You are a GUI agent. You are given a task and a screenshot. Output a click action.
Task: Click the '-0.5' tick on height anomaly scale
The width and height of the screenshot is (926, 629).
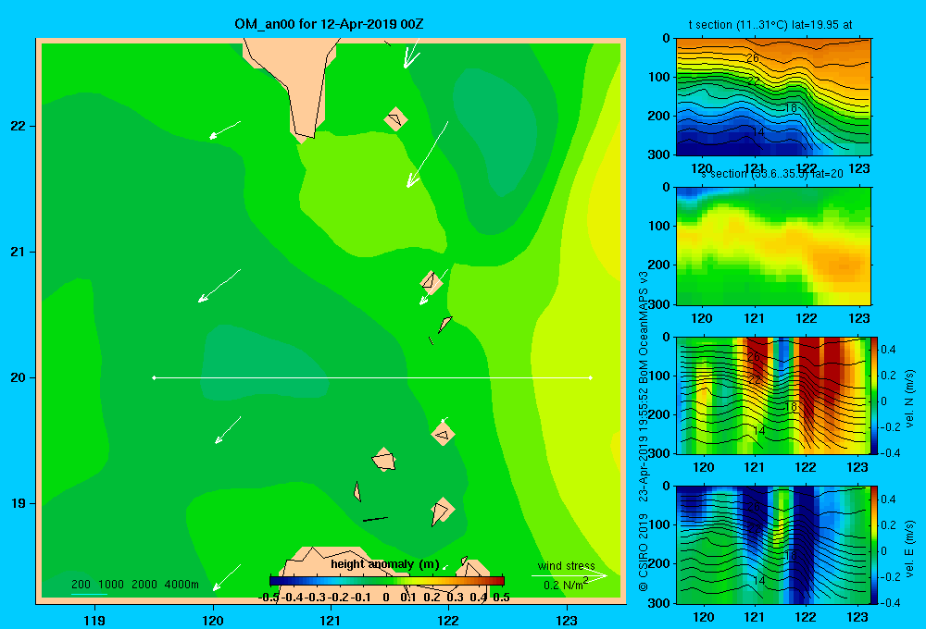tap(269, 598)
